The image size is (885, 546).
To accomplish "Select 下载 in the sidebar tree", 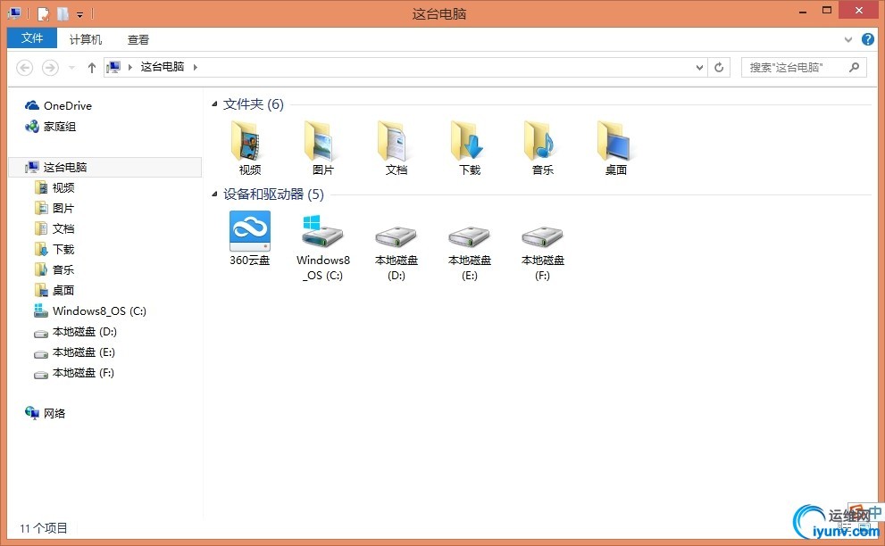I will (54, 249).
